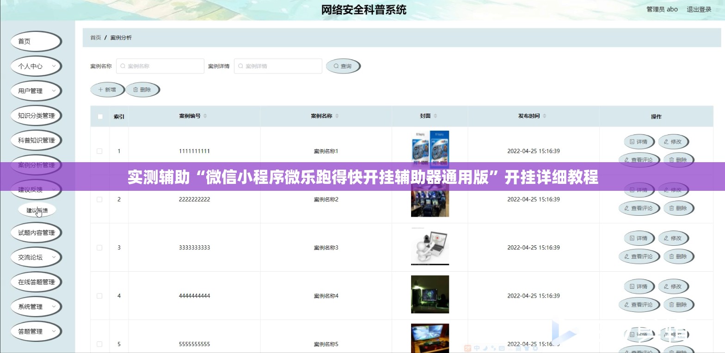The width and height of the screenshot is (725, 353).
Task: Click the 索引 column header
Action: (x=119, y=116)
